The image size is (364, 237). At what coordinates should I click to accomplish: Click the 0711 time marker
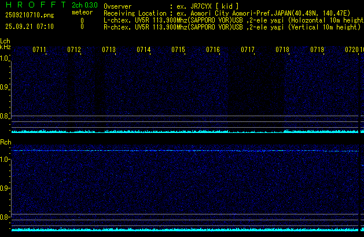(39, 50)
